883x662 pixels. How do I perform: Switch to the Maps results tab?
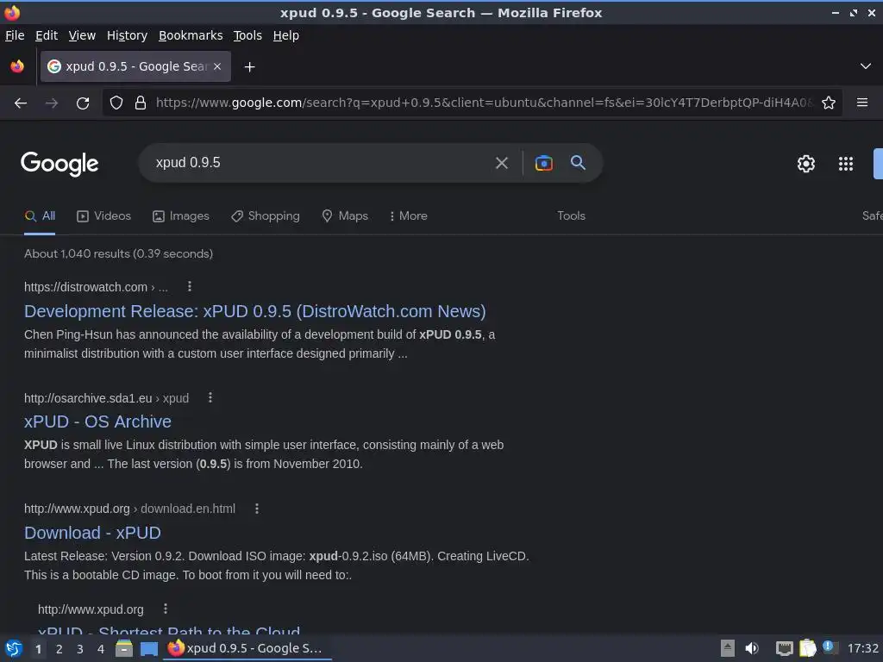pos(345,216)
